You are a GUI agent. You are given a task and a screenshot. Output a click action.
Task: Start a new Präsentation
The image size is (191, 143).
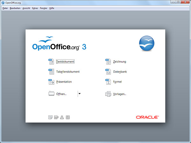pyautogui.click(x=64, y=82)
